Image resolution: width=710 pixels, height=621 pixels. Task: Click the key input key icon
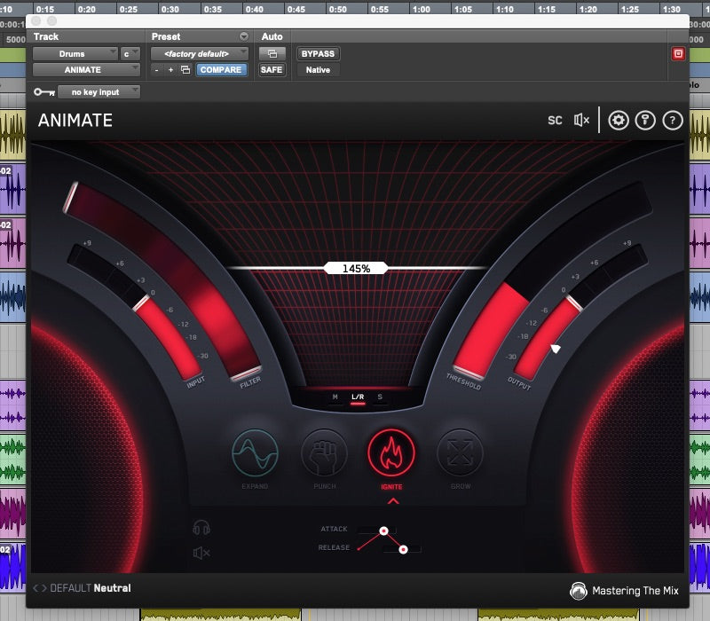tap(43, 92)
